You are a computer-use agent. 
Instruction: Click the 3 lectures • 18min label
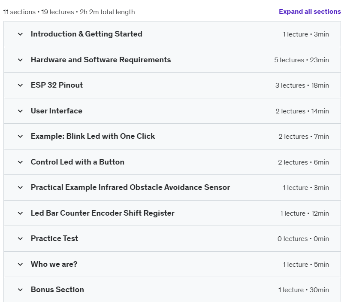click(302, 85)
